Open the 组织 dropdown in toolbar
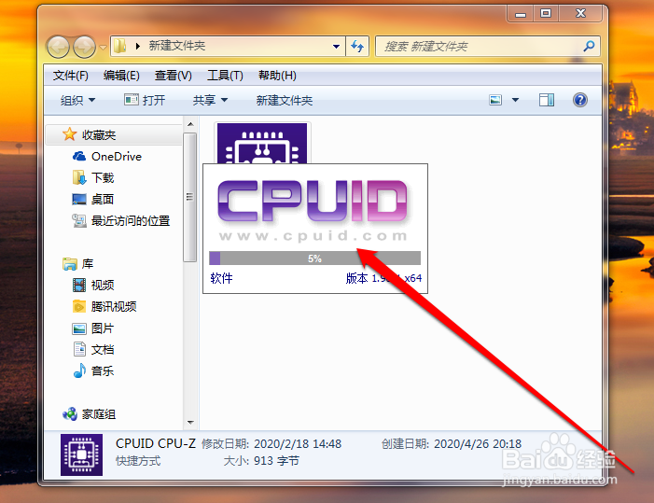This screenshot has height=503, width=654. 78,100
